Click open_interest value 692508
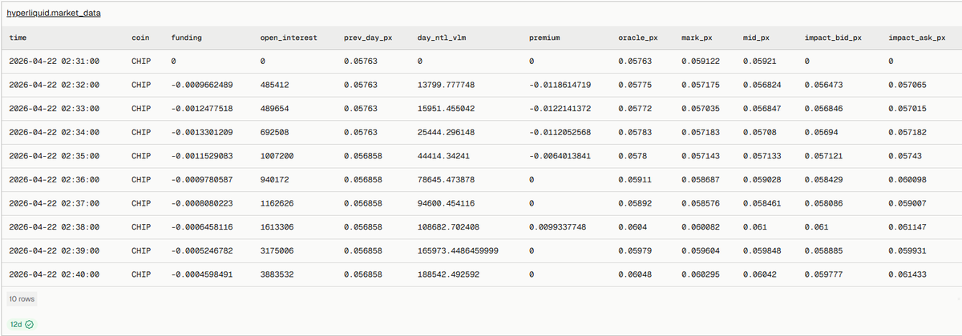 point(275,132)
